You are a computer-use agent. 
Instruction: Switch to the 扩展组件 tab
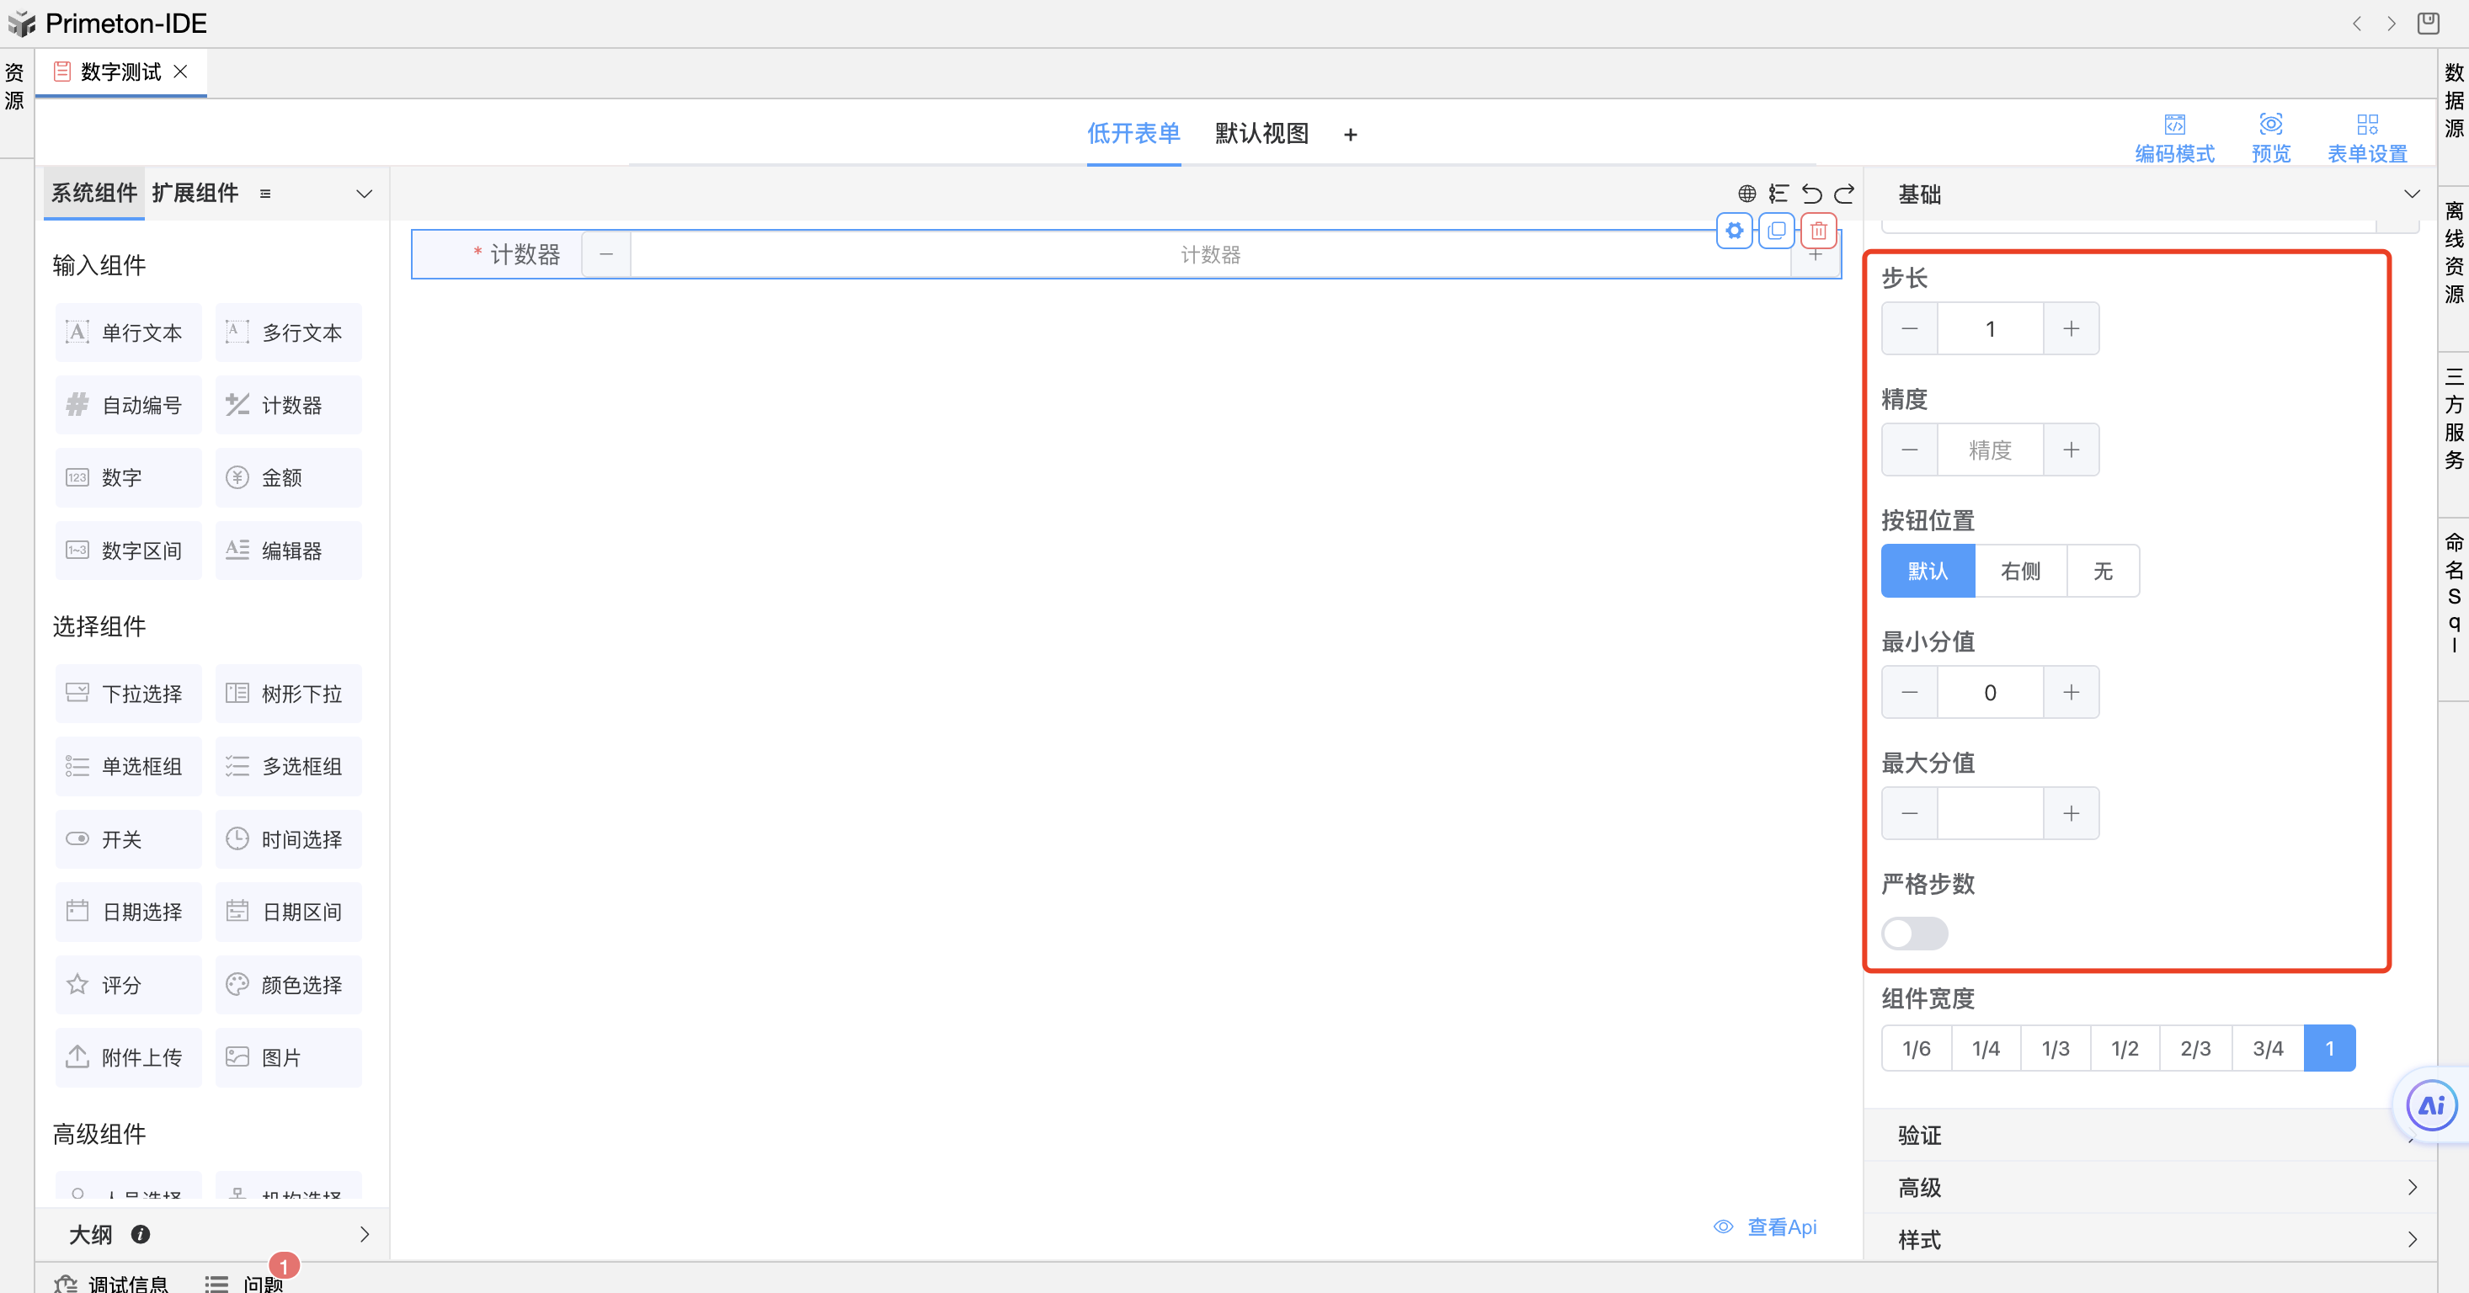point(195,194)
